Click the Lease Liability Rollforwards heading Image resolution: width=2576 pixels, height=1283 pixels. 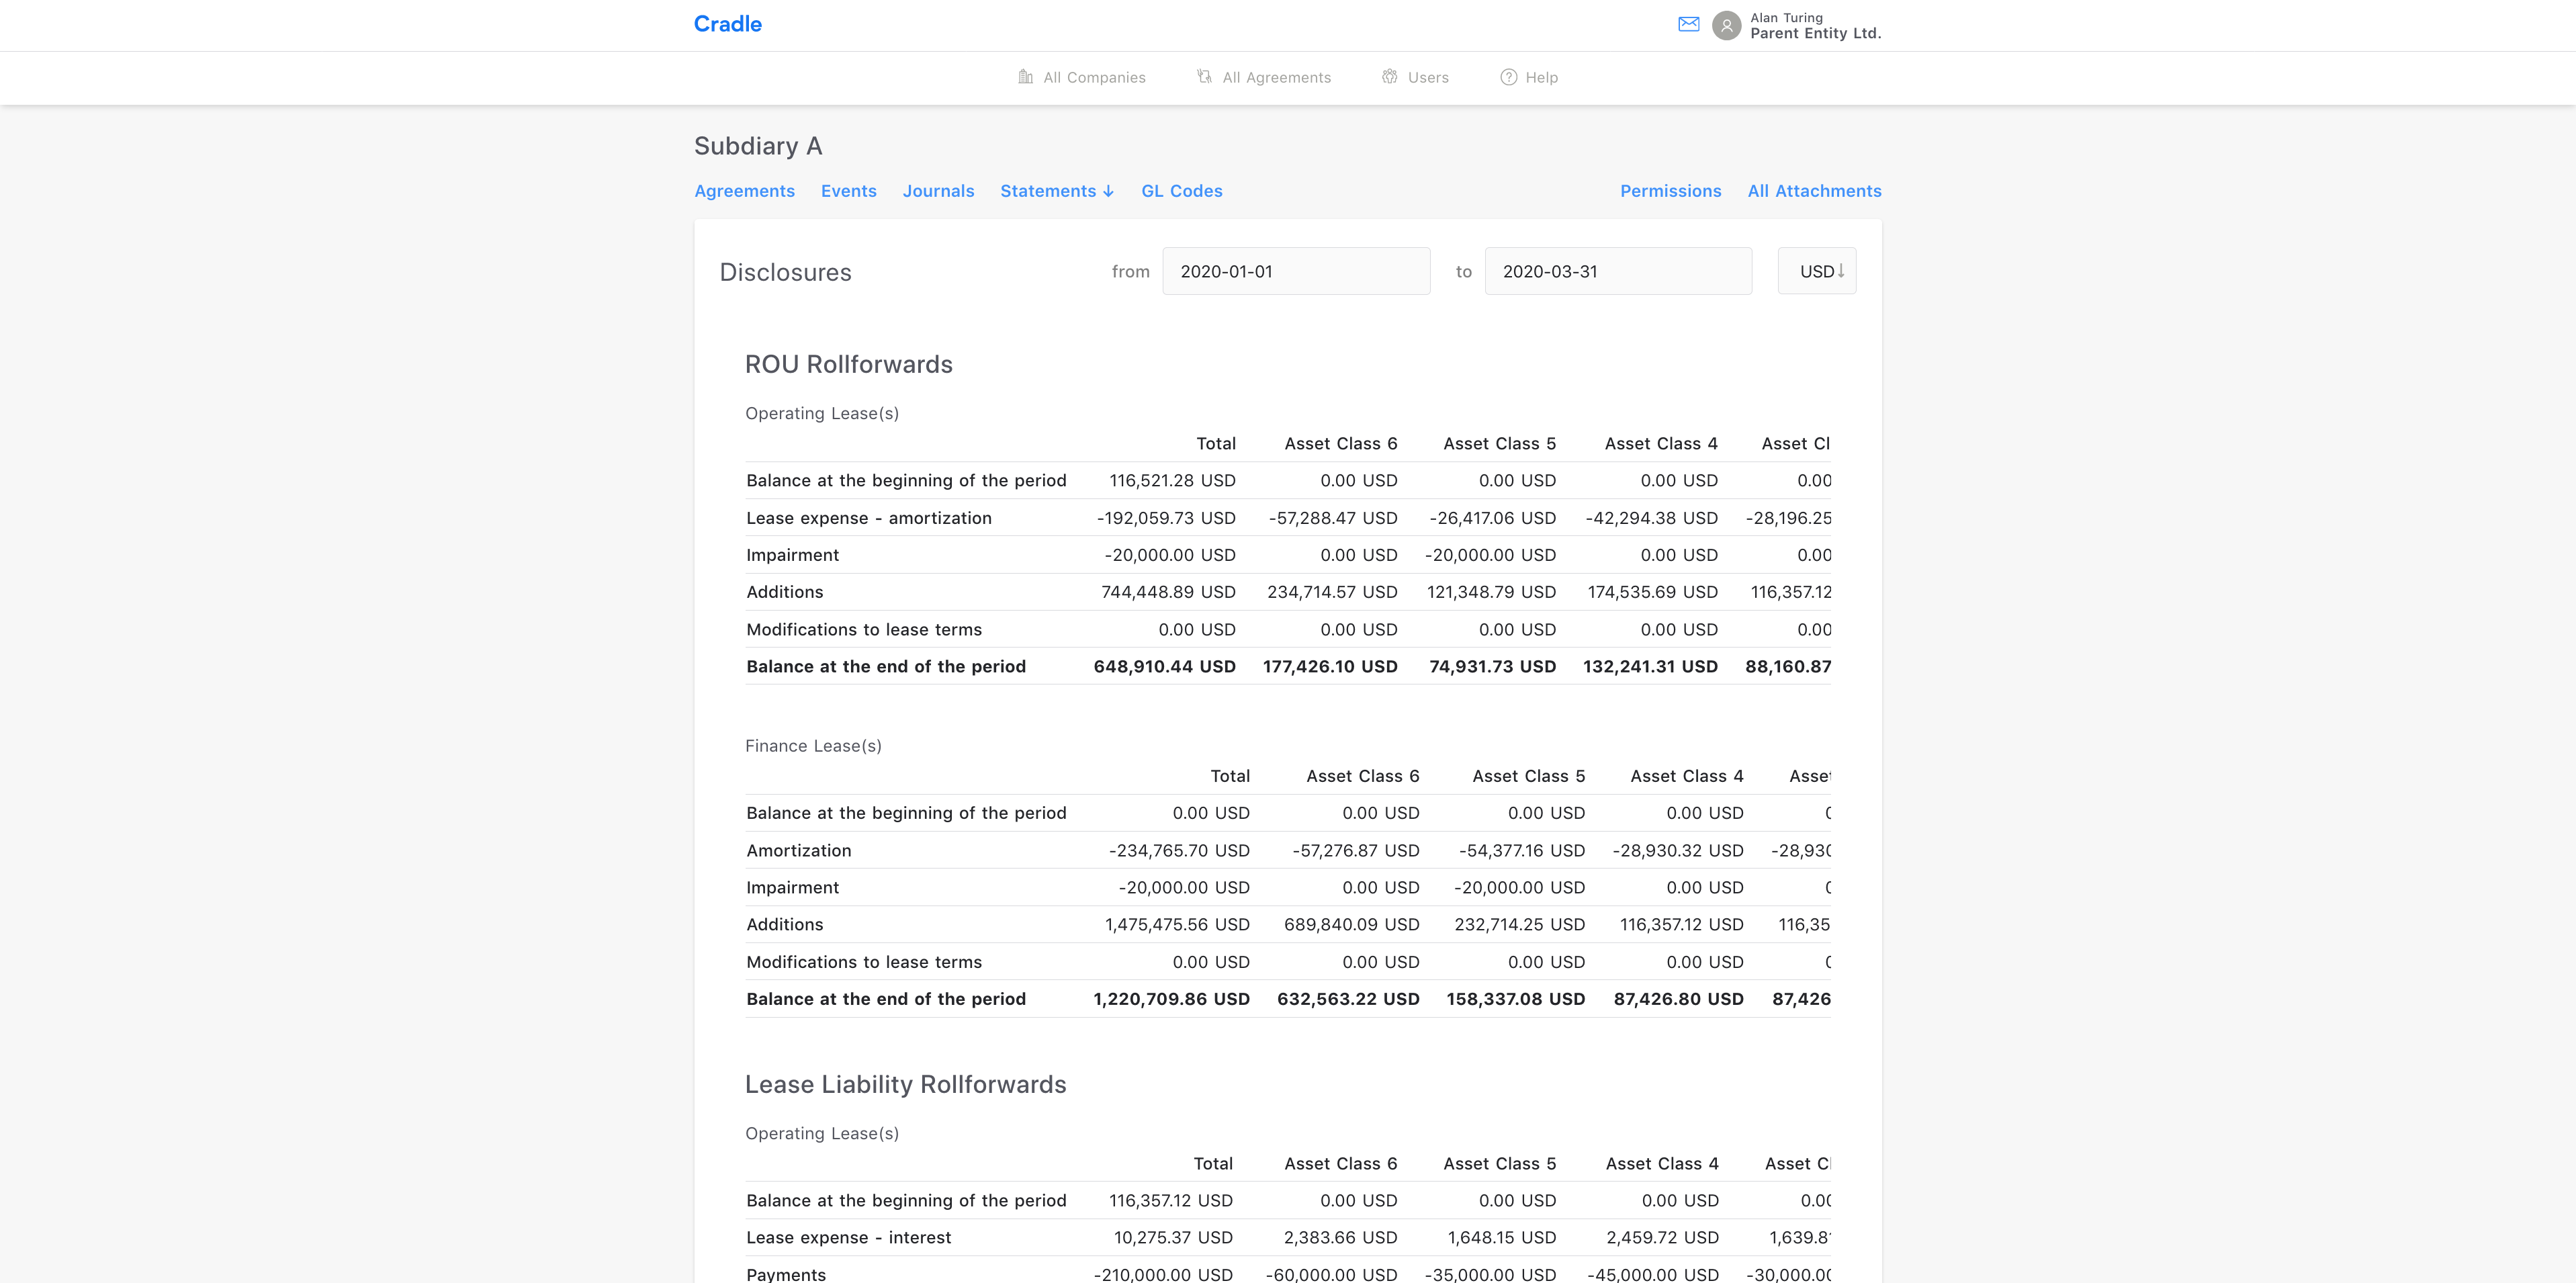click(x=905, y=1084)
